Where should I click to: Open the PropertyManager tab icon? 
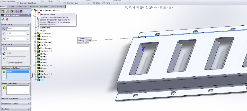click(7, 12)
